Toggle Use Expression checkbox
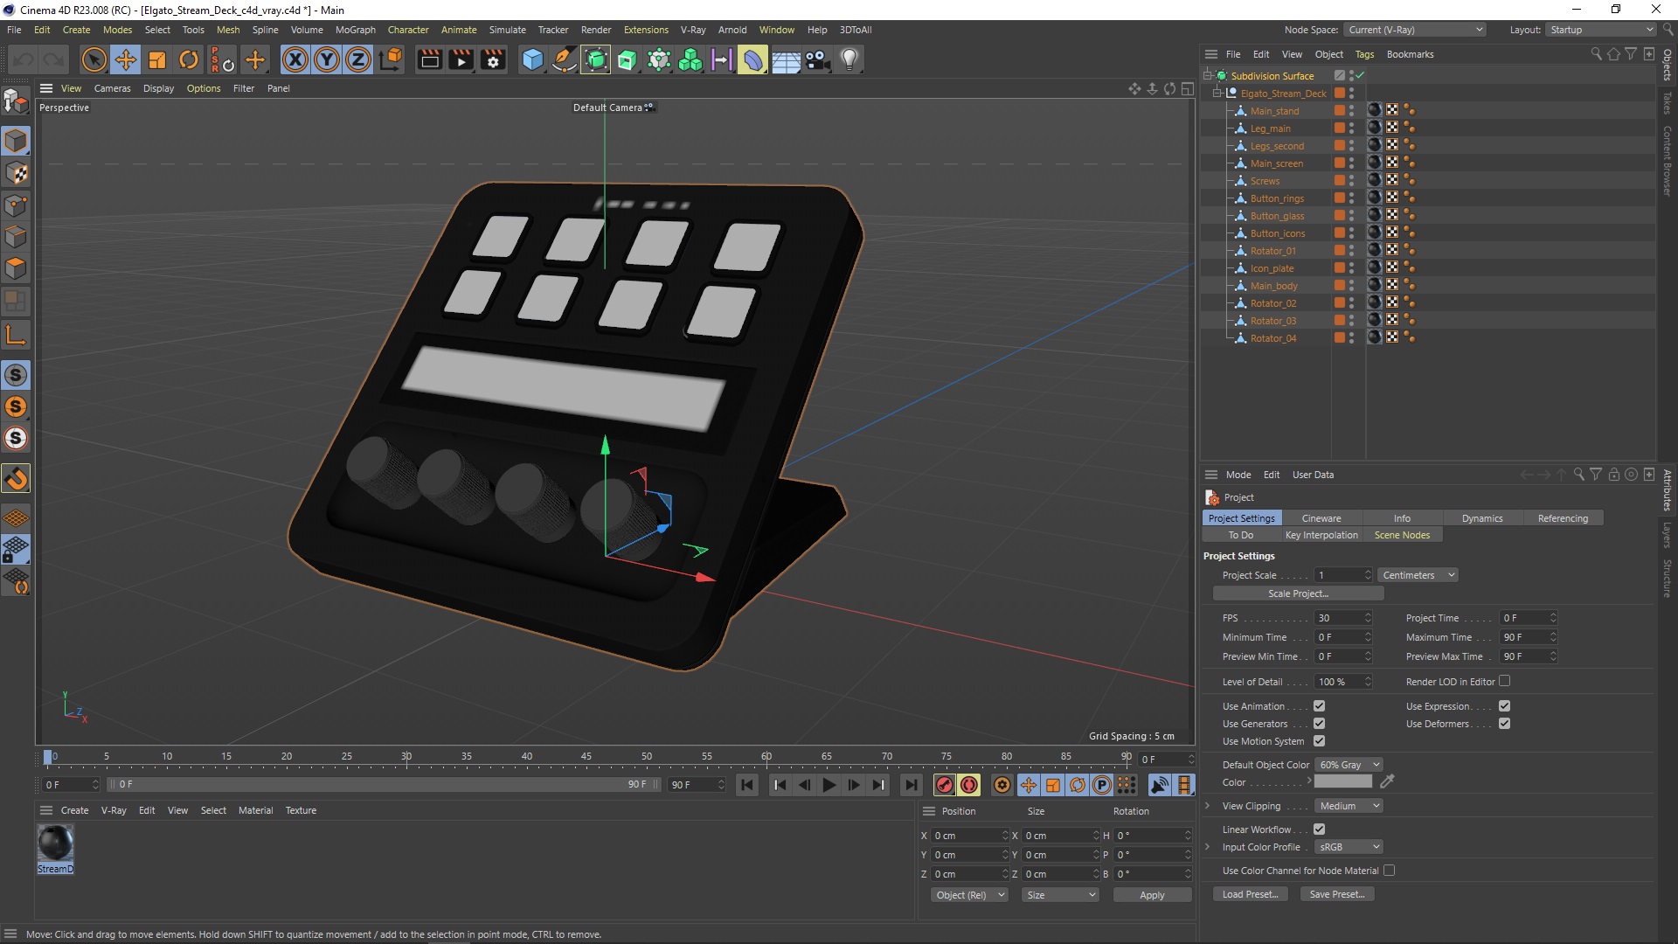 point(1505,706)
